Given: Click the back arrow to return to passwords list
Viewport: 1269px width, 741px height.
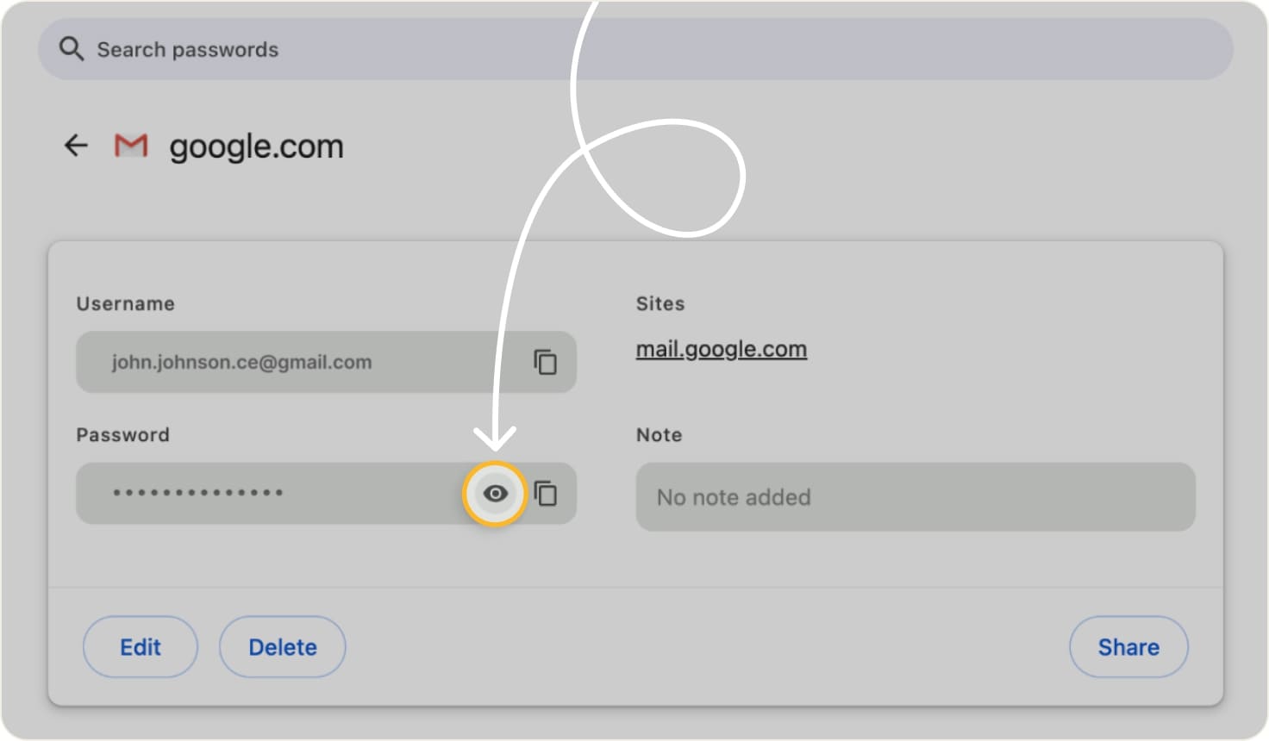Looking at the screenshot, I should click(x=76, y=146).
